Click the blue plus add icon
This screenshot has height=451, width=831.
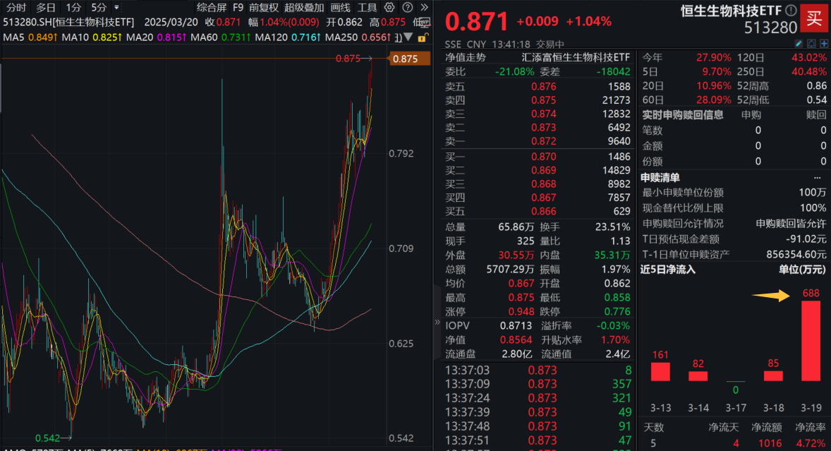click(824, 44)
